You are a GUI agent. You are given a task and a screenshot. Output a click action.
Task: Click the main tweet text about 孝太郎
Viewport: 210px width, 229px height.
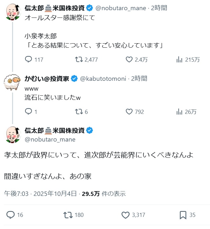[98, 156]
